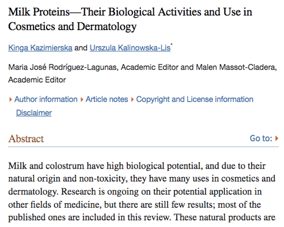Screen dimensions: 284x227
Task: Open the Disclaimer link
Action: [34, 113]
